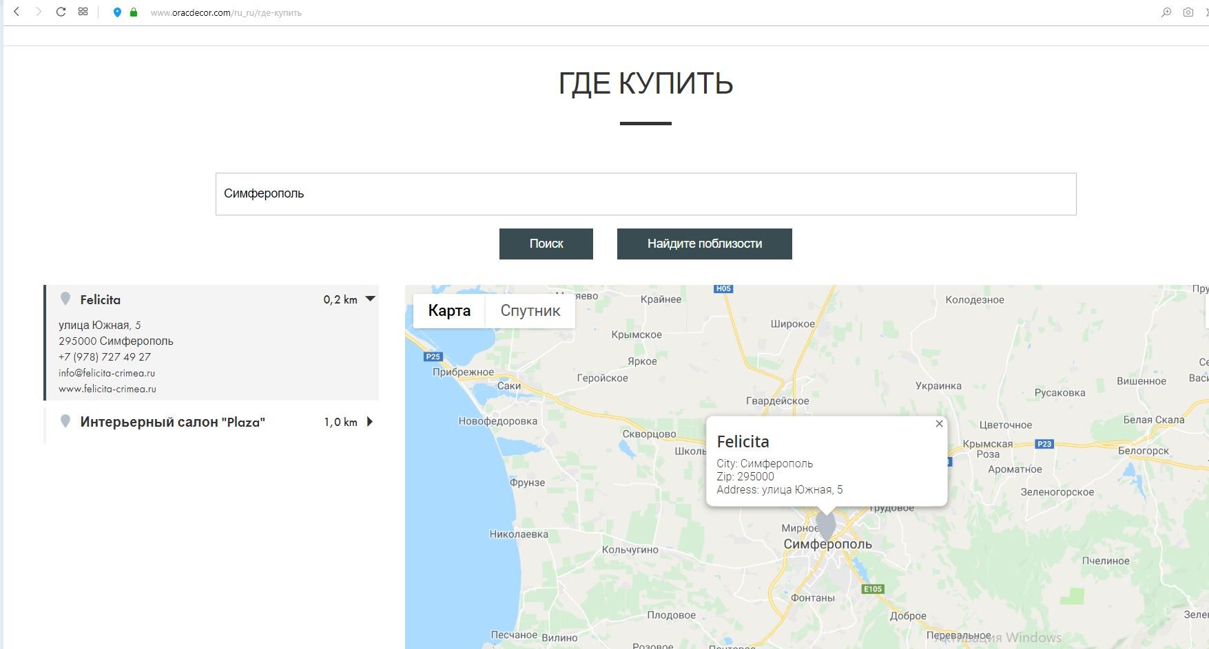
Task: Collapse the Felicita entry arrow
Action: [370, 299]
